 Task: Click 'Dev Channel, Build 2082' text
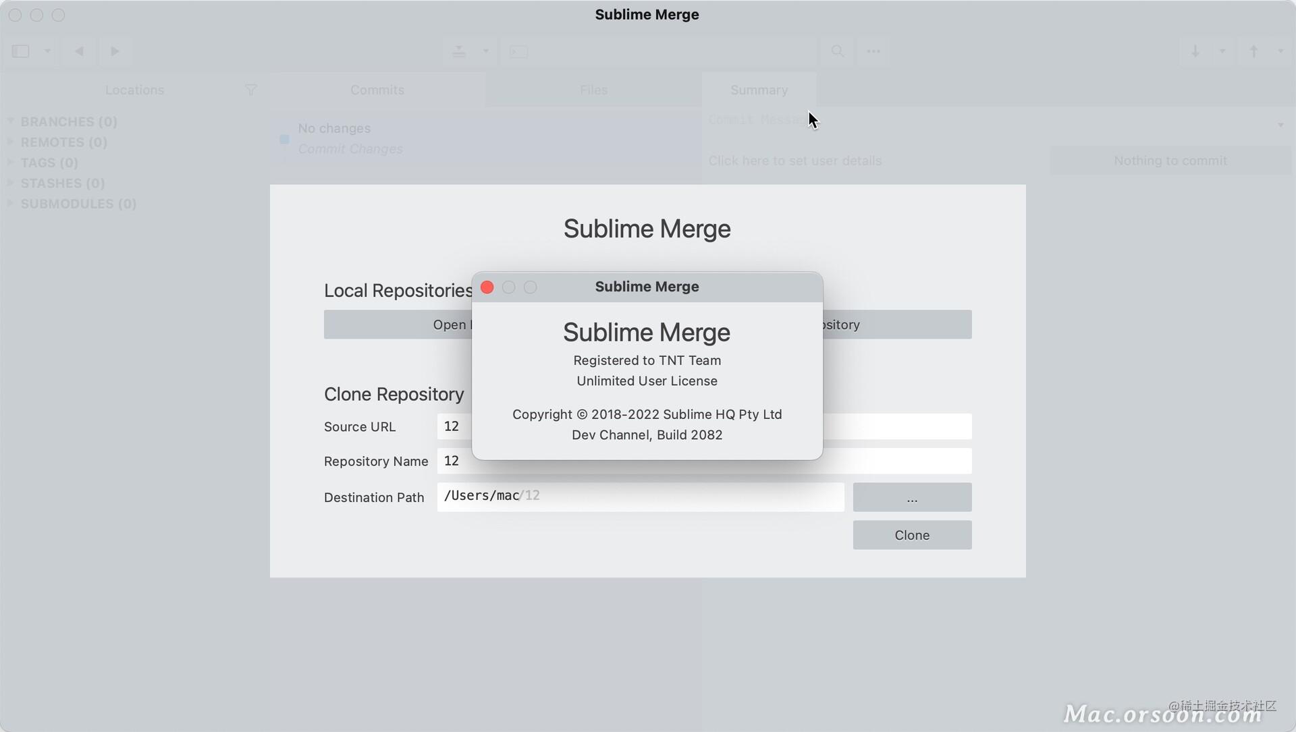[x=647, y=435]
